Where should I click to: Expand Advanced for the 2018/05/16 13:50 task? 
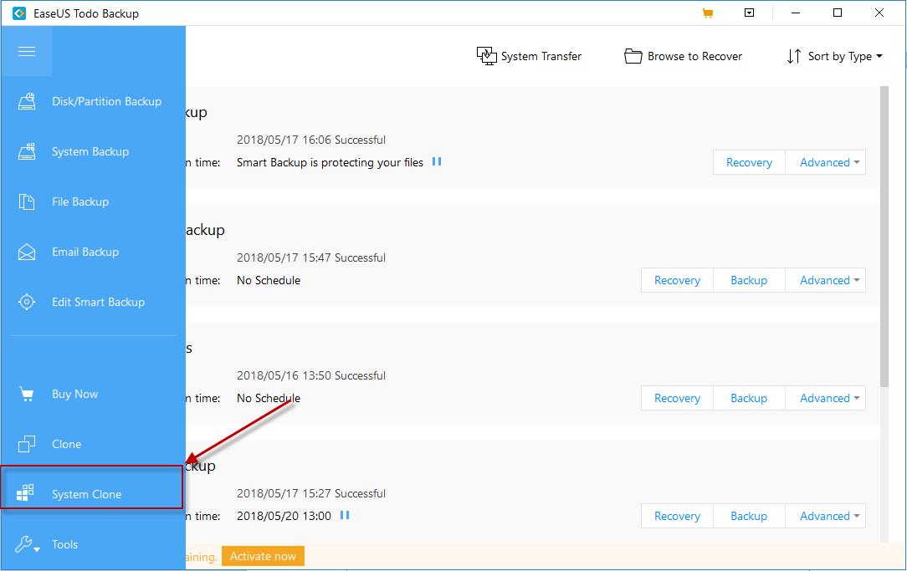826,398
